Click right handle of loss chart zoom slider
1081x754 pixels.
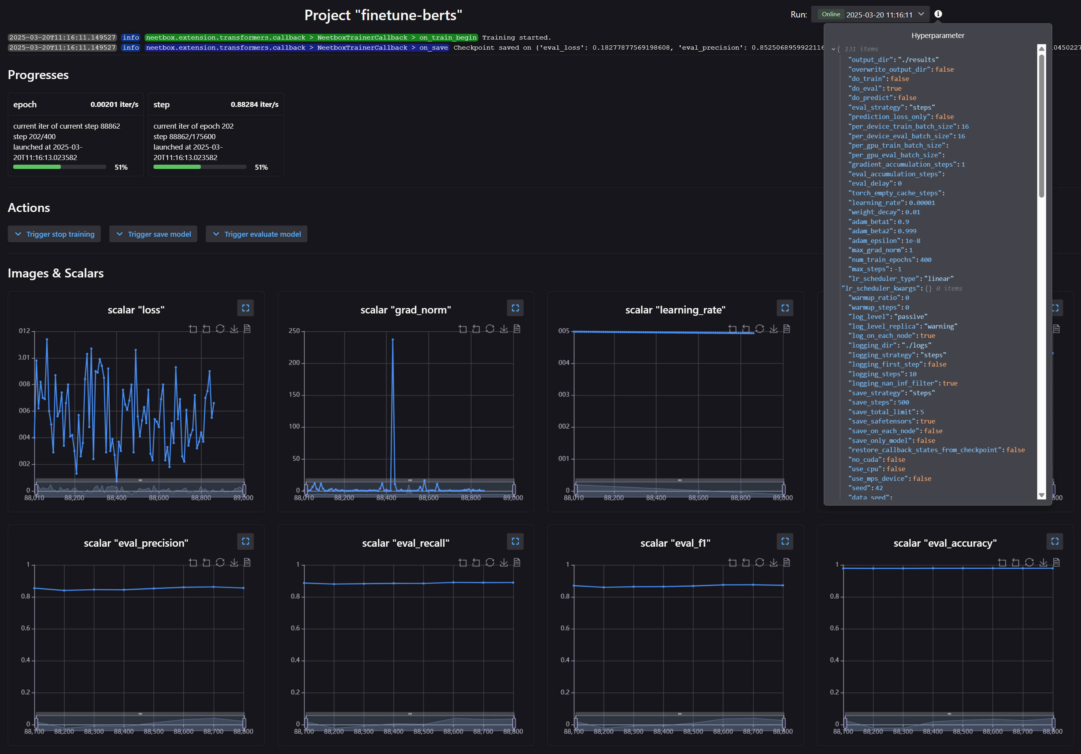click(x=244, y=489)
